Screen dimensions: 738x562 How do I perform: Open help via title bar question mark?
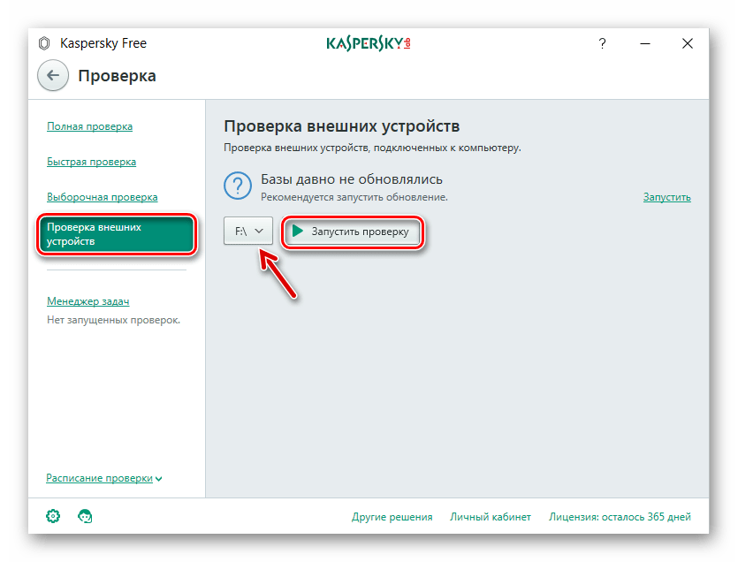click(x=602, y=43)
